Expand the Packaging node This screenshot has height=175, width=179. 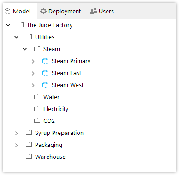[x=17, y=145]
